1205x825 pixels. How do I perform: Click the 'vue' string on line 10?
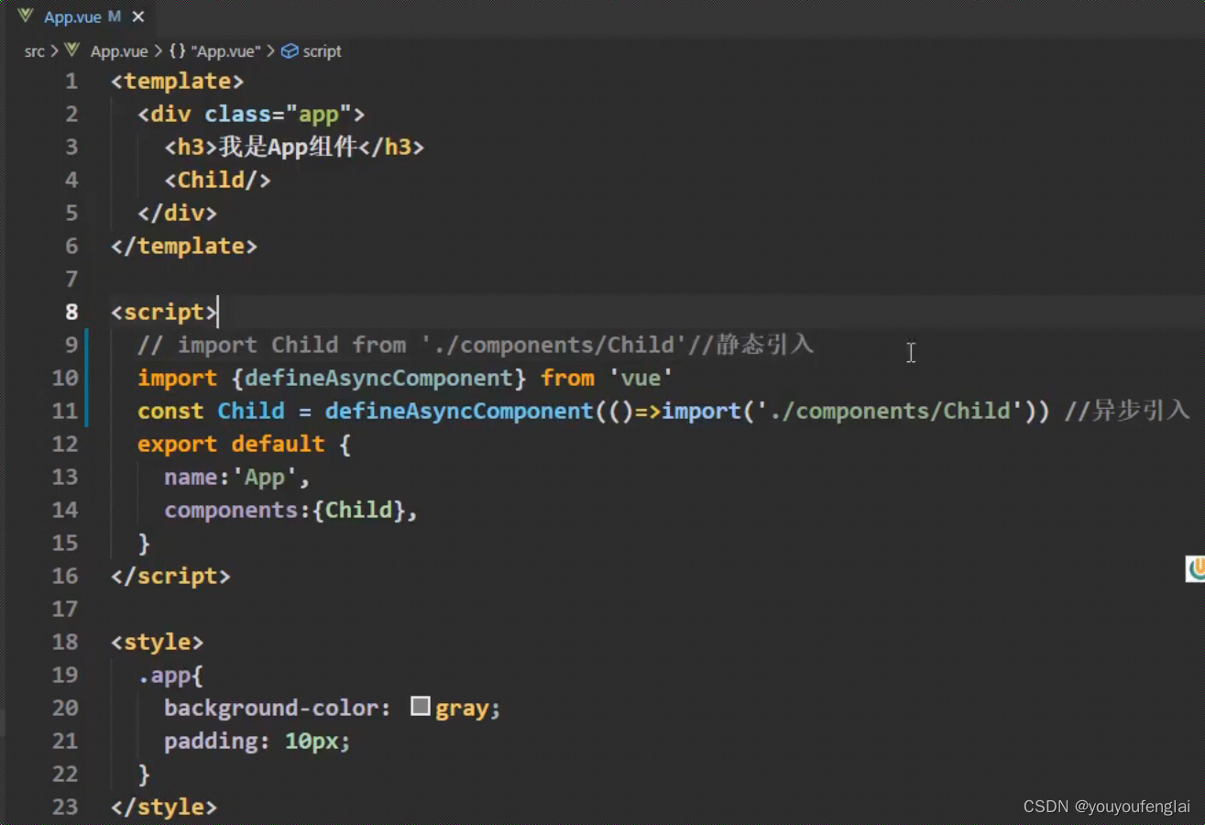[641, 378]
